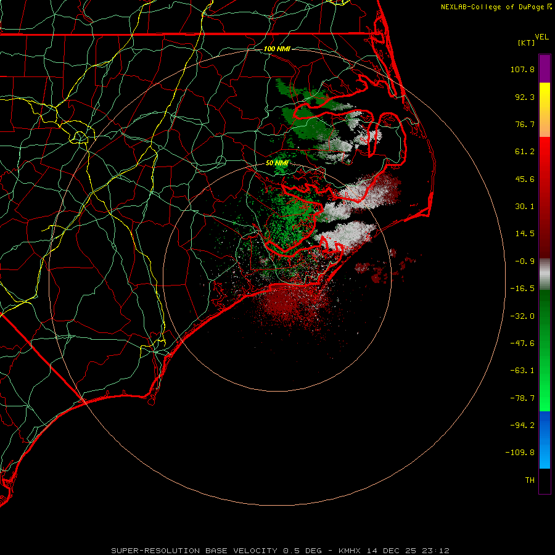Select the -109.8 scale value
Screen dimensions: 555x555
pos(520,453)
